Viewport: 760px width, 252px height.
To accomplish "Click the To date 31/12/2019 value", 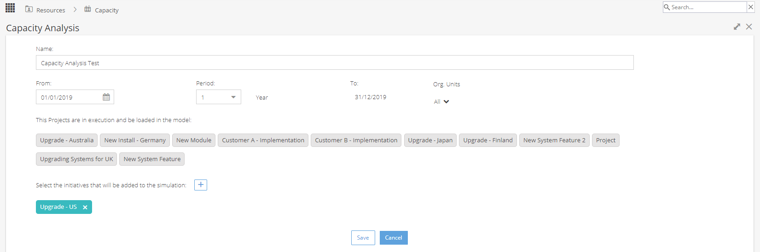I will (371, 97).
